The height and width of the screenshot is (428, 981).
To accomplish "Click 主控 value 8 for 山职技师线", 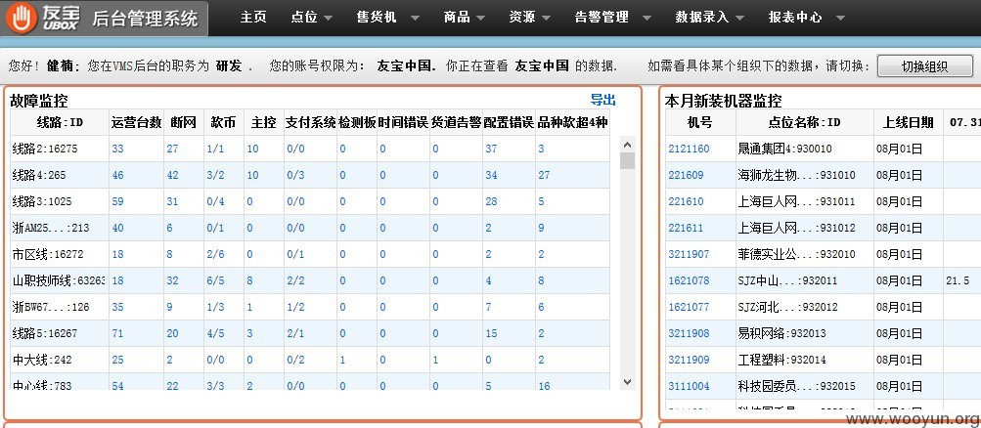I will tap(249, 281).
